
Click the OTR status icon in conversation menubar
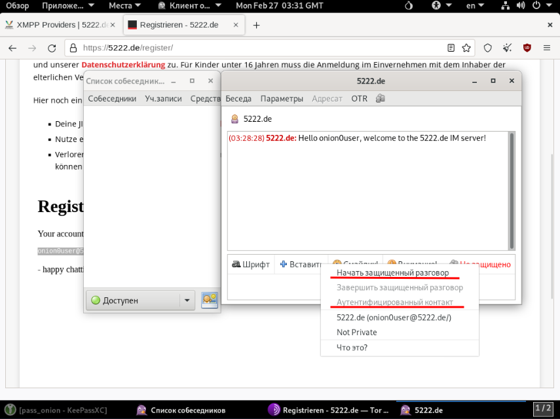tap(380, 99)
